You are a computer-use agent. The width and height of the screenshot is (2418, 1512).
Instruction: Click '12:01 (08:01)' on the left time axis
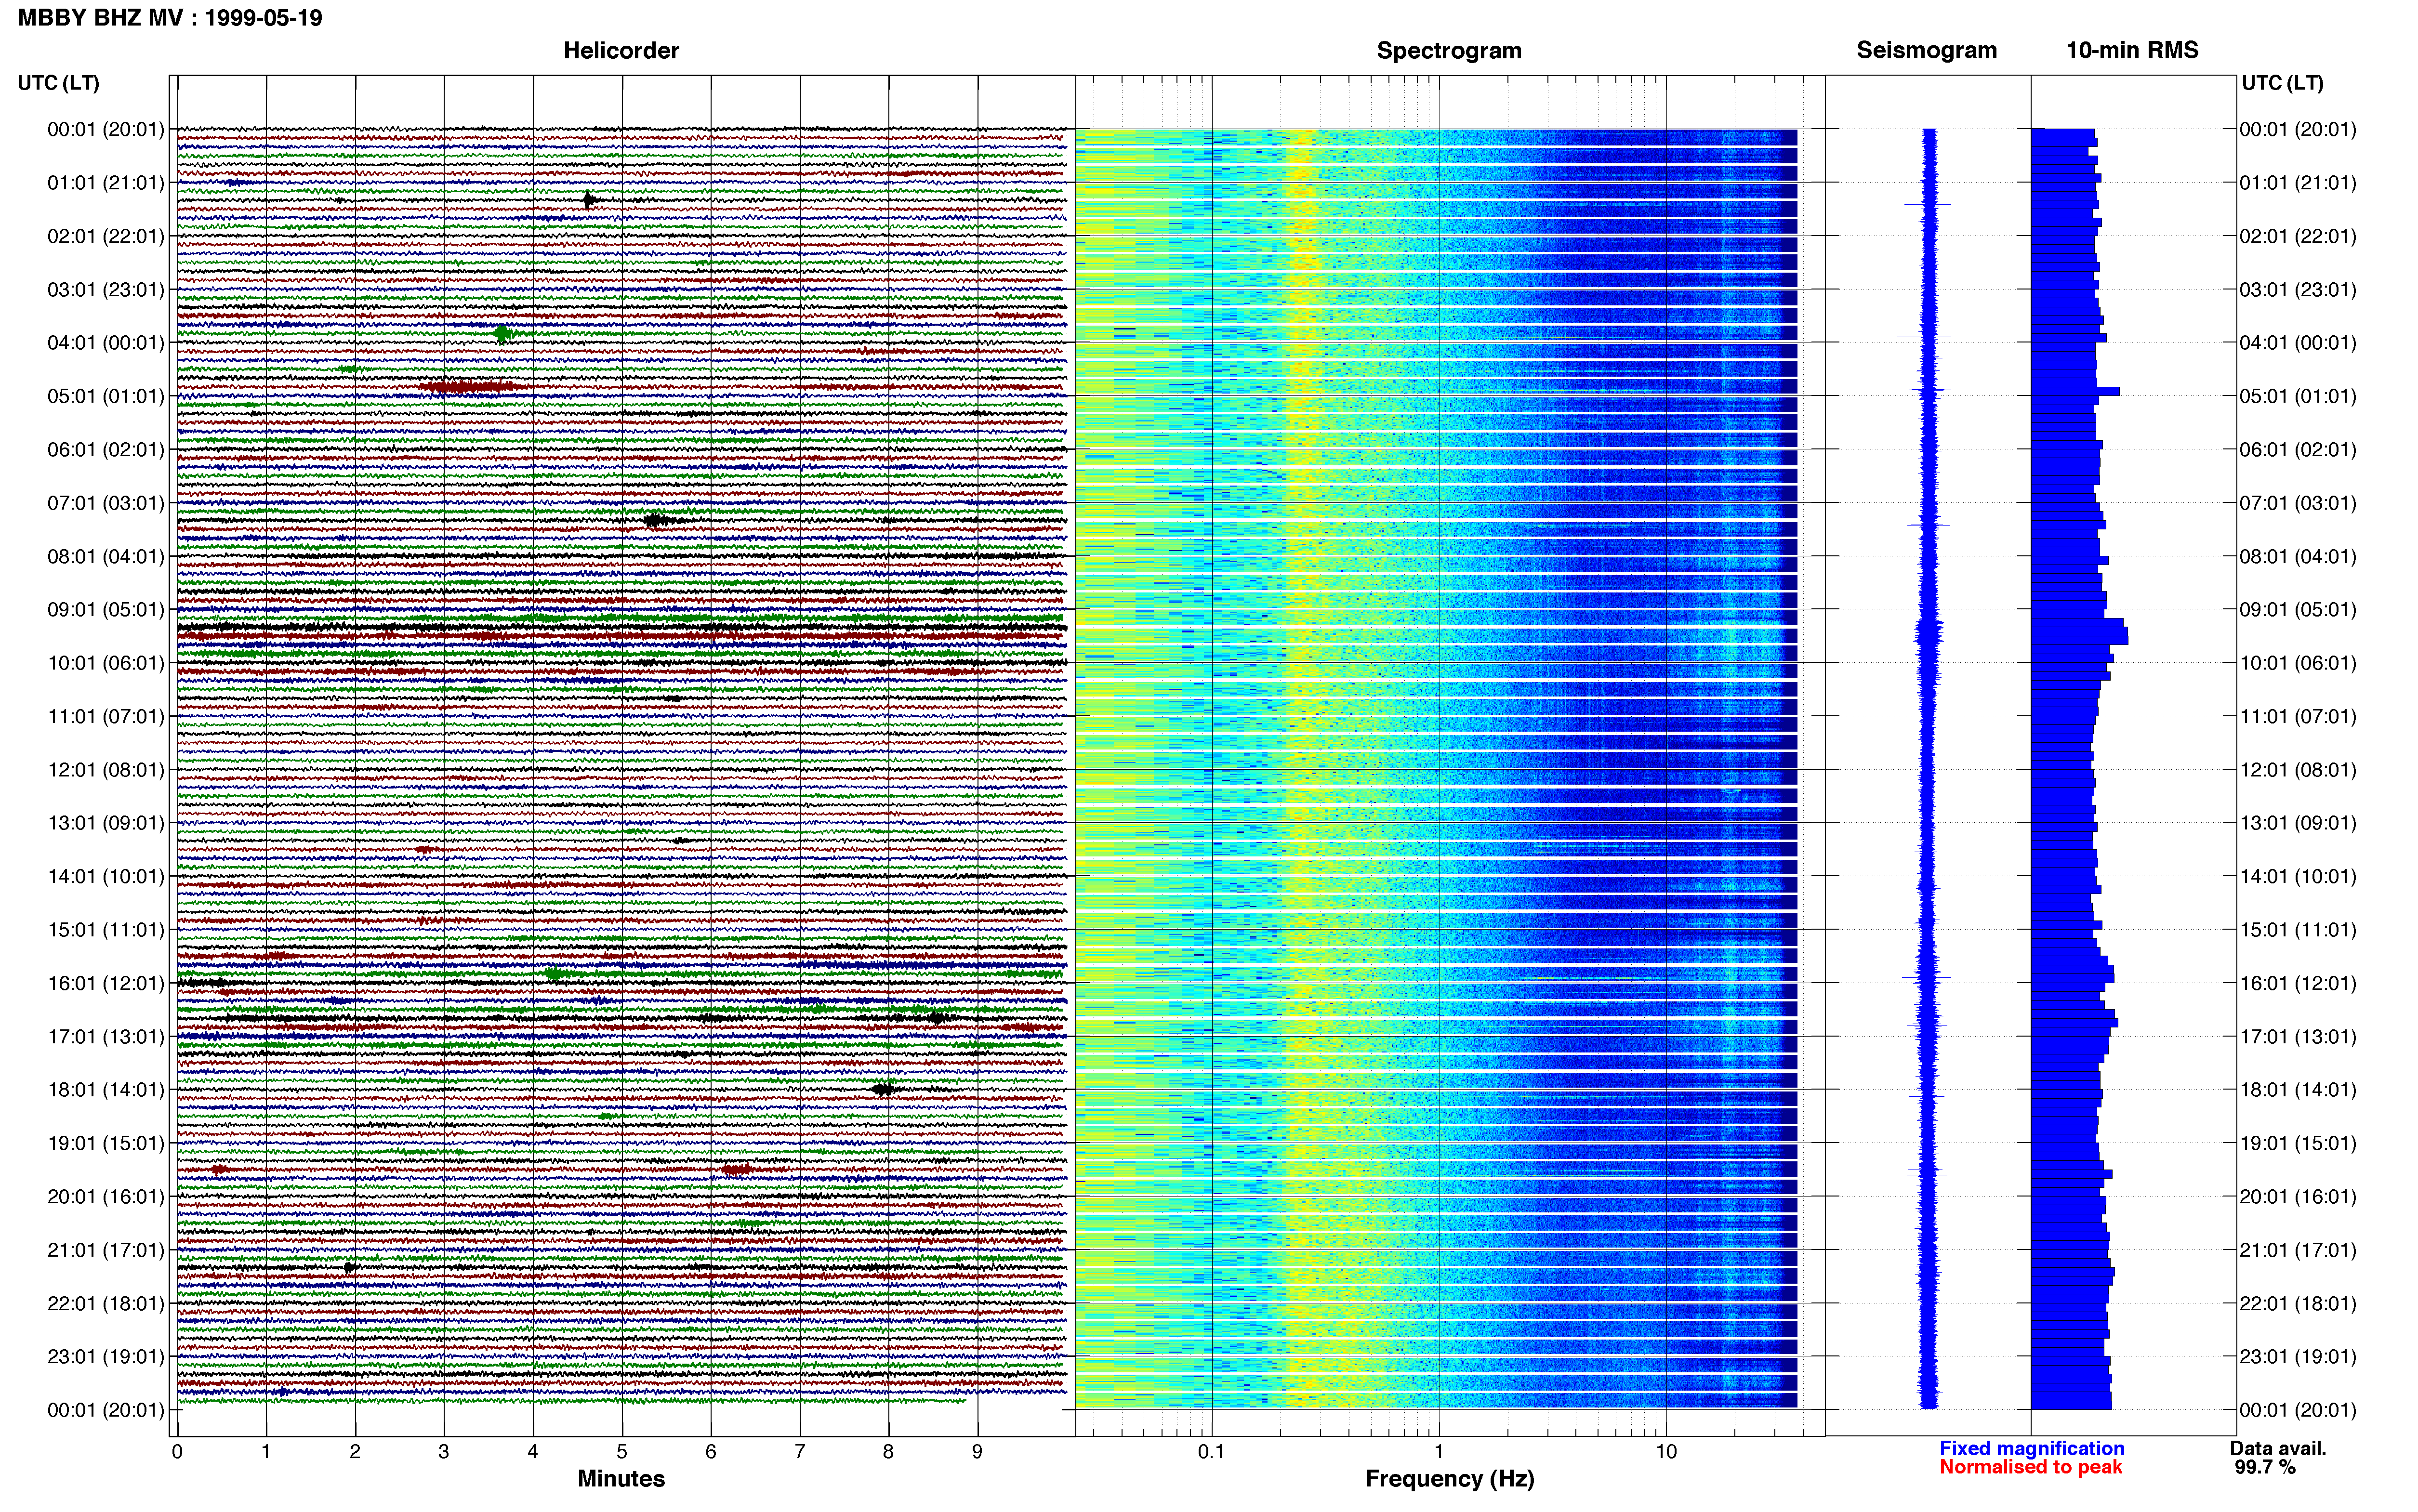(106, 770)
